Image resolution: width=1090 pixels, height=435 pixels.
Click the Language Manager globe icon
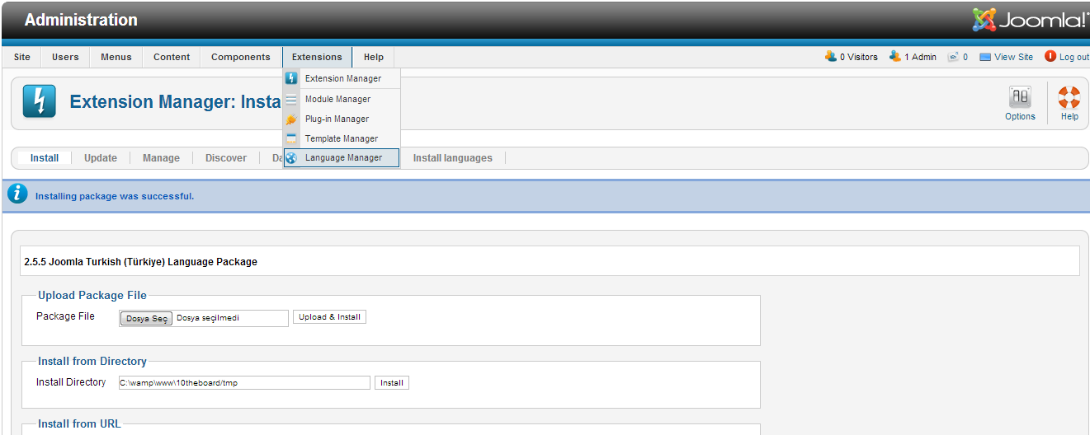pos(291,158)
